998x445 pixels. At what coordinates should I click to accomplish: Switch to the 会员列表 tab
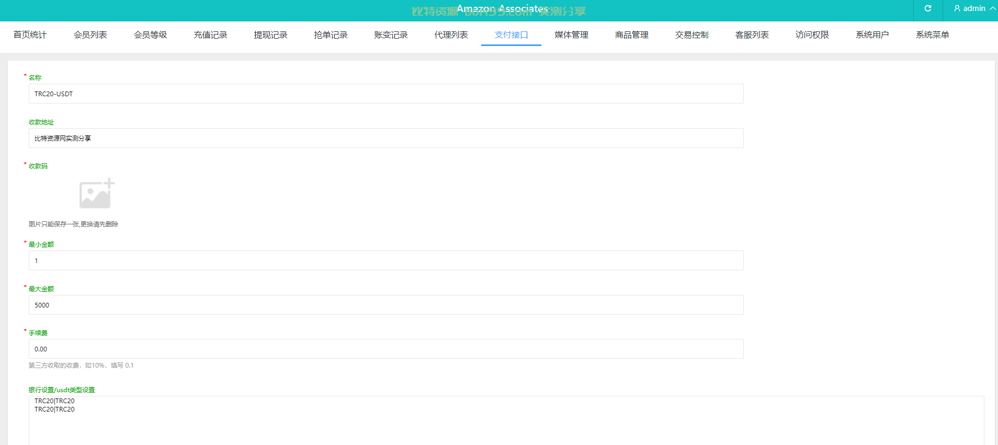tap(90, 35)
